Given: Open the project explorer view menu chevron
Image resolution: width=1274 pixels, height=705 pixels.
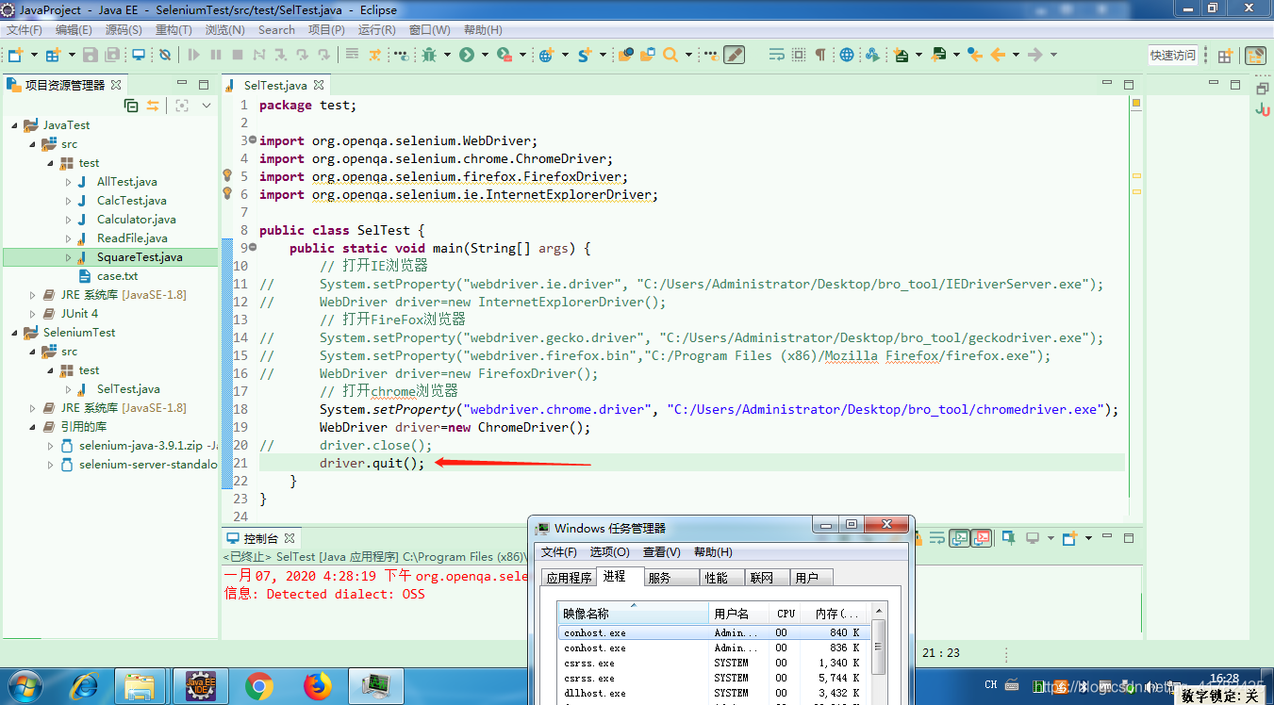Looking at the screenshot, I should (x=207, y=106).
